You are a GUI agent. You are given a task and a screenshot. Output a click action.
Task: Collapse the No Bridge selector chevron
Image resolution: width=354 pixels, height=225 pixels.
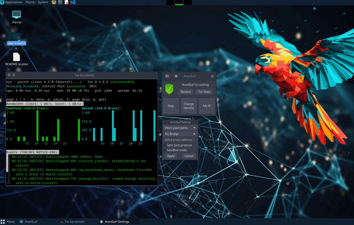[195, 134]
